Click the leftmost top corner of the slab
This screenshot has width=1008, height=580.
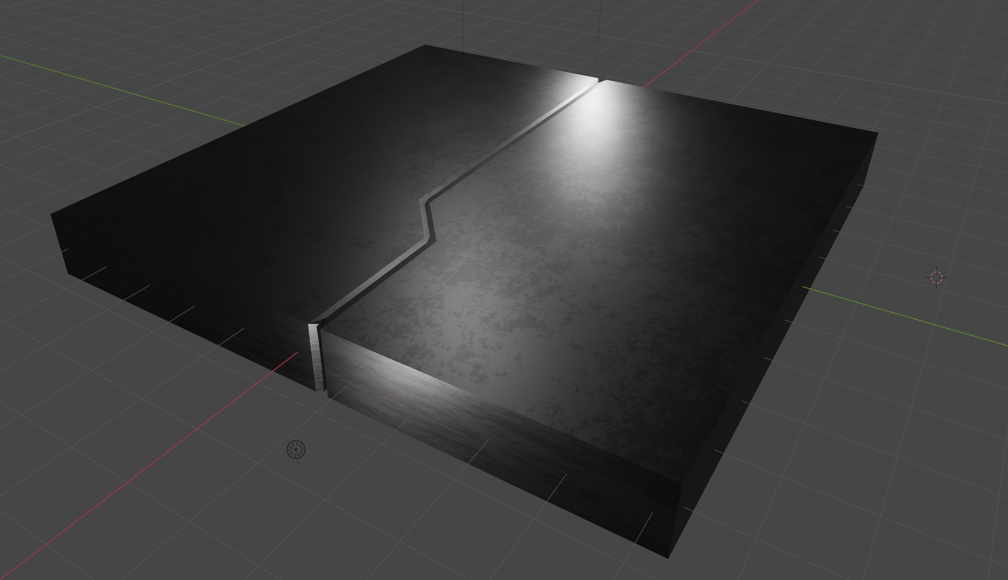coord(51,215)
